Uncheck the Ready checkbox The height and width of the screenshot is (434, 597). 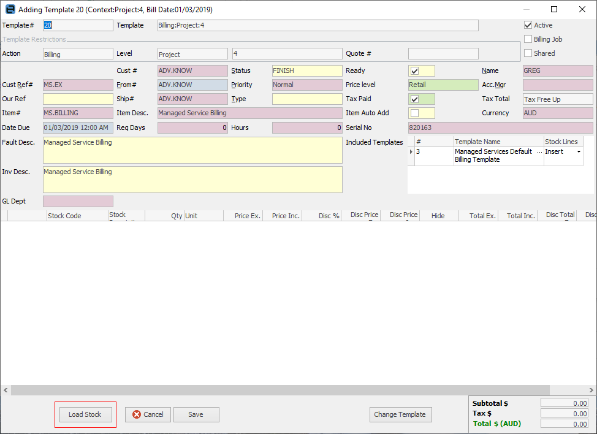click(415, 70)
